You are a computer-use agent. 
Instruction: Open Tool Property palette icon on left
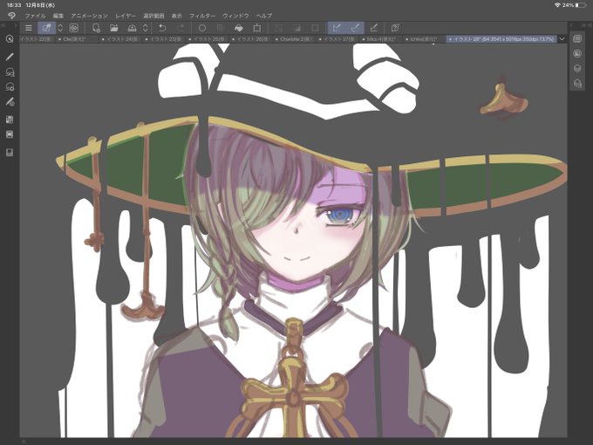[10, 87]
